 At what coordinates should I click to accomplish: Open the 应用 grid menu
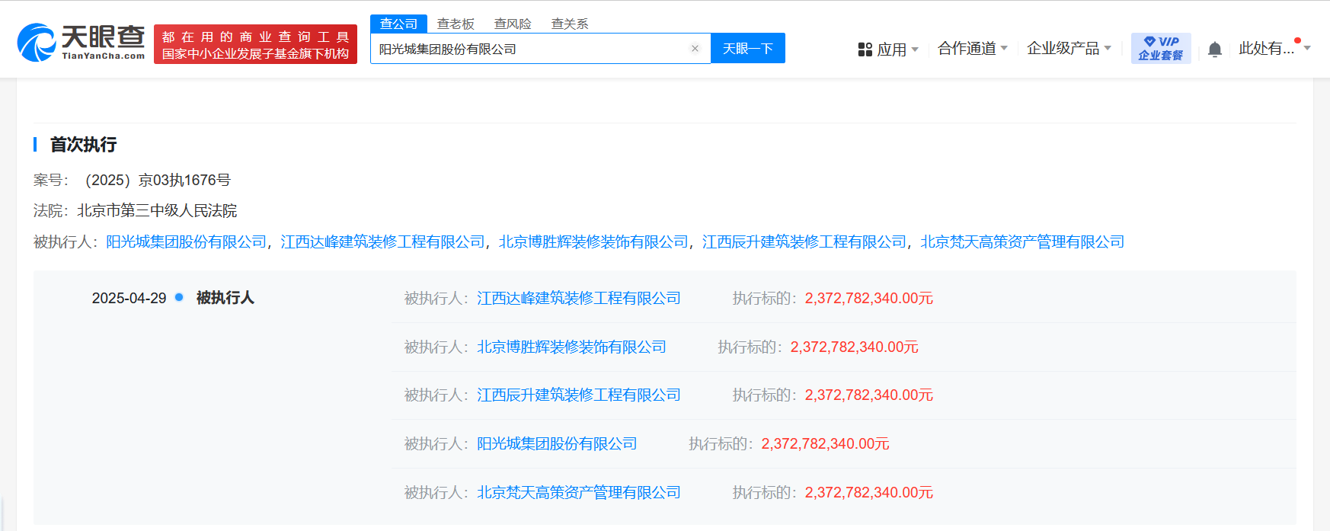[888, 50]
